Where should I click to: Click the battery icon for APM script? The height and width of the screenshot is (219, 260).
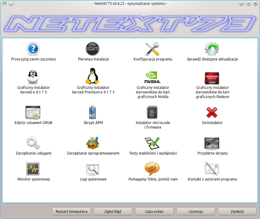click(x=93, y=112)
